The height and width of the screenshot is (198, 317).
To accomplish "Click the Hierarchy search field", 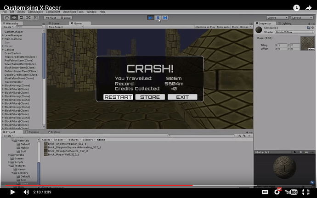I will pyautogui.click(x=29, y=27).
